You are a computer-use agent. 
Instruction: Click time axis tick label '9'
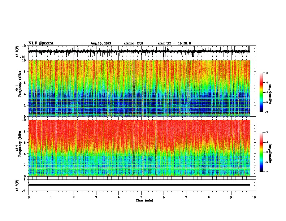pyautogui.click(x=231, y=197)
